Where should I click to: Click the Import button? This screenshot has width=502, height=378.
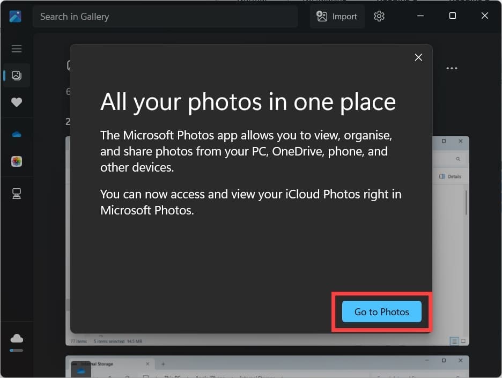click(337, 16)
